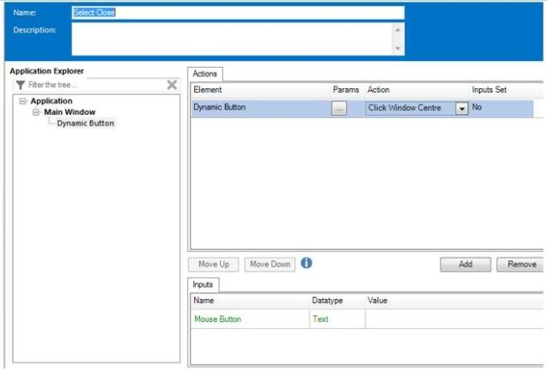Click into the Description text area

coord(232,39)
